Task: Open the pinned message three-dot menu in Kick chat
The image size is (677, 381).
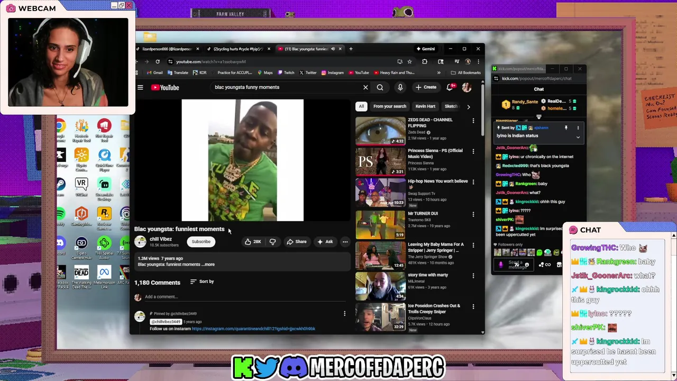Action: [x=578, y=128]
